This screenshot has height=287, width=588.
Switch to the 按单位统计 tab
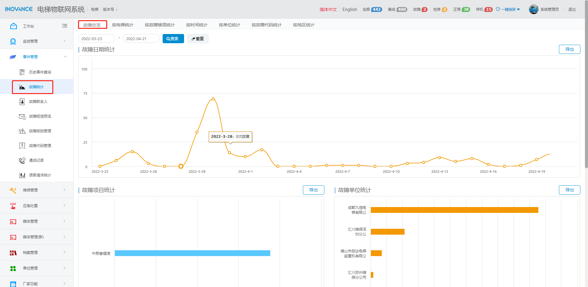(229, 25)
